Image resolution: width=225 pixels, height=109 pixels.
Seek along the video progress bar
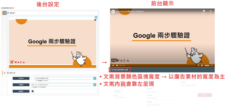[x=163, y=63]
